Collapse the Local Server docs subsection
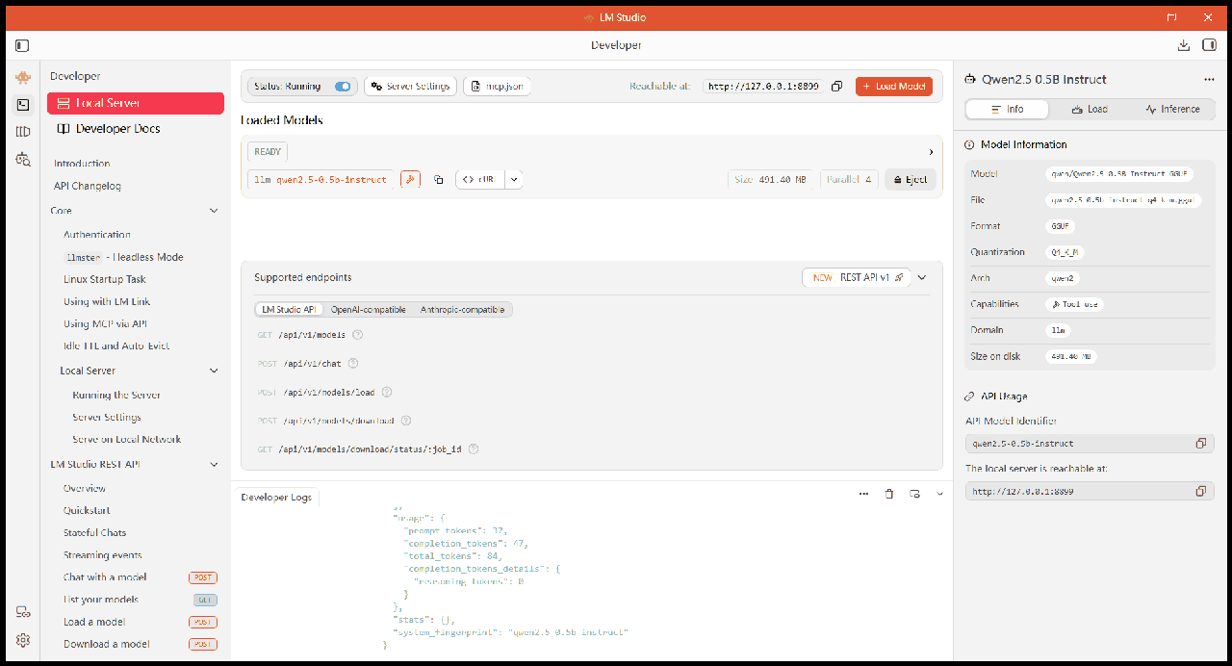 [x=214, y=371]
